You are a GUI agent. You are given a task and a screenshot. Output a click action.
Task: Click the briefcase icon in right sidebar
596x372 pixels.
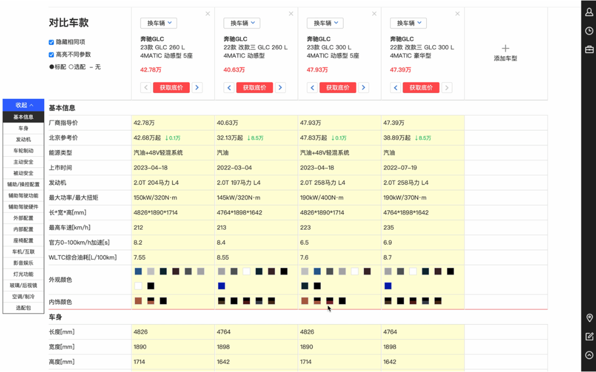[x=589, y=50]
